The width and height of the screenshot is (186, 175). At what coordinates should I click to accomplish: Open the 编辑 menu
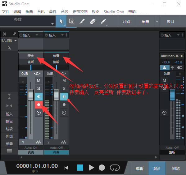pyautogui.click(x=17, y=12)
